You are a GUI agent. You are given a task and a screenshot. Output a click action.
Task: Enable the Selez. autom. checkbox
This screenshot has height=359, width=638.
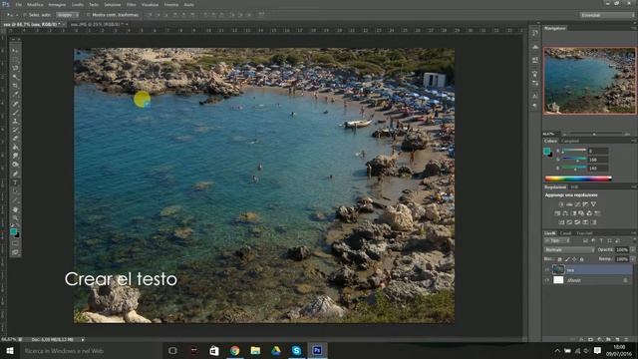point(25,15)
